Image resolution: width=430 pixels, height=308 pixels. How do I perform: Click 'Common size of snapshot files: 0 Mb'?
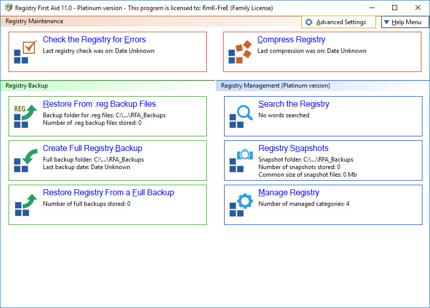pos(307,175)
